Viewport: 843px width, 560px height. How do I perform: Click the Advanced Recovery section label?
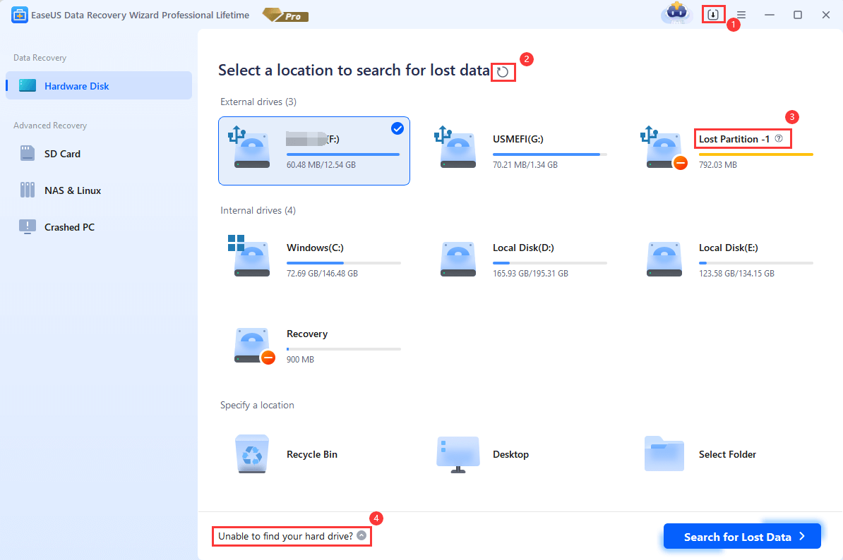tap(49, 125)
